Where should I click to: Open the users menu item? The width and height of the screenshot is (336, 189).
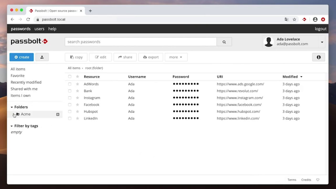click(x=39, y=29)
